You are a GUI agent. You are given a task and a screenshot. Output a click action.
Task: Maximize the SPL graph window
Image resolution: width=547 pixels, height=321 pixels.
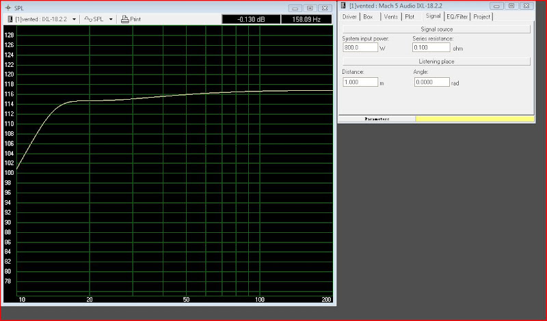click(310, 8)
